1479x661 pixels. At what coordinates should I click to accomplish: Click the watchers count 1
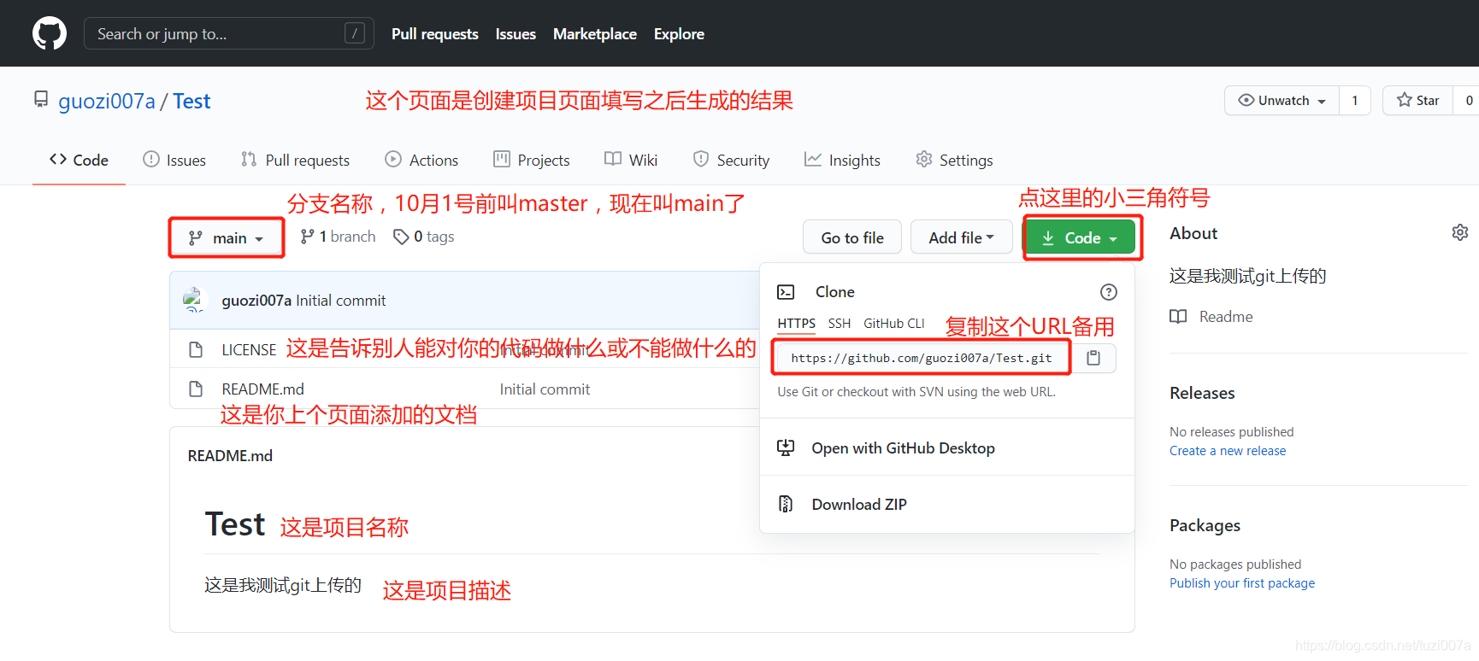(x=1354, y=100)
